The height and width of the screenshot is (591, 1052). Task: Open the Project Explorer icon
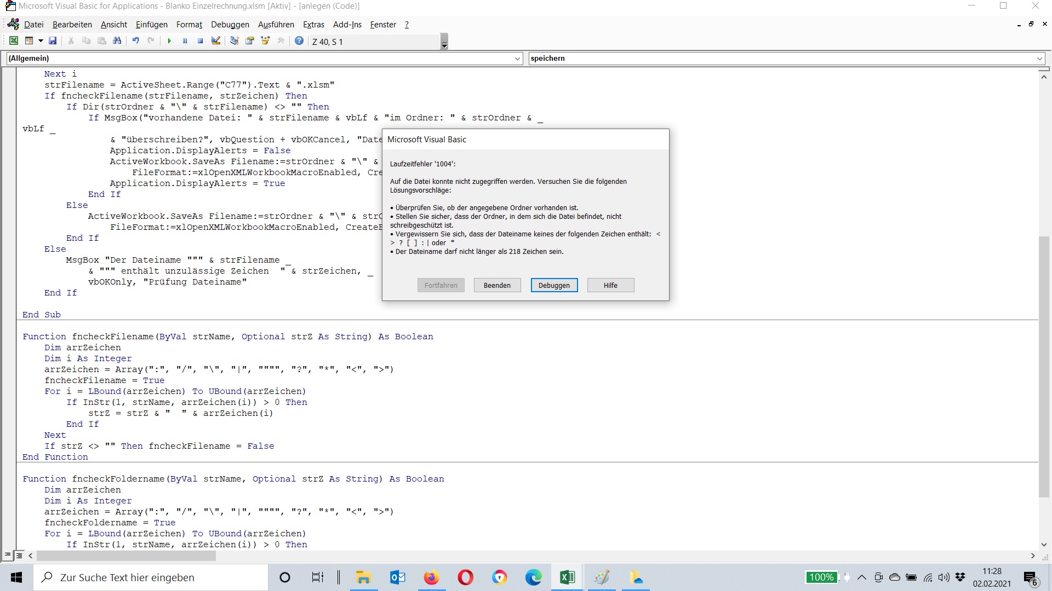(x=234, y=41)
